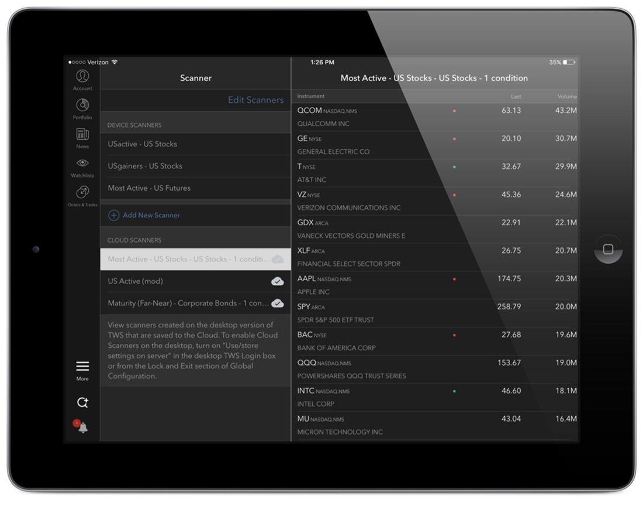
Task: Click the last price 22.91
Action: (511, 222)
